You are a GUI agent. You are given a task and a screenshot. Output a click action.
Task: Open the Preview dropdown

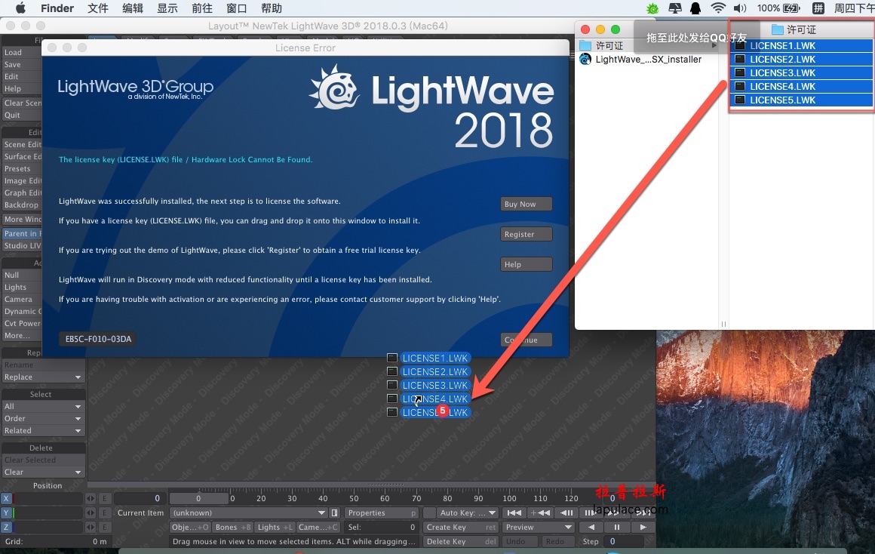click(539, 527)
